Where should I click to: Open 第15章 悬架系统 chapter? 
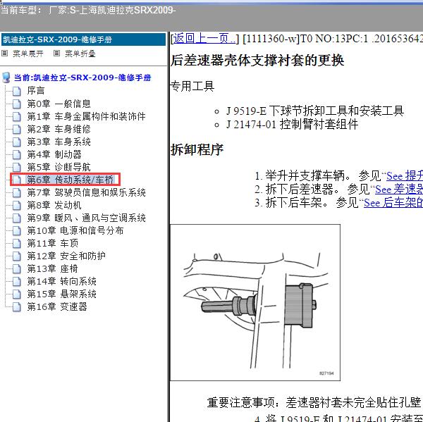(x=61, y=294)
